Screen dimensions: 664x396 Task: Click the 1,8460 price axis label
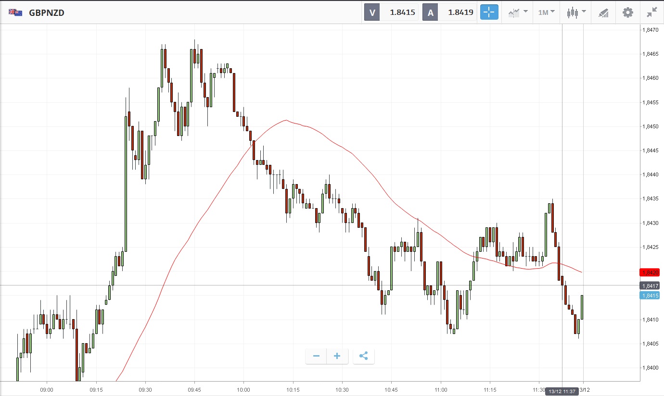[650, 78]
